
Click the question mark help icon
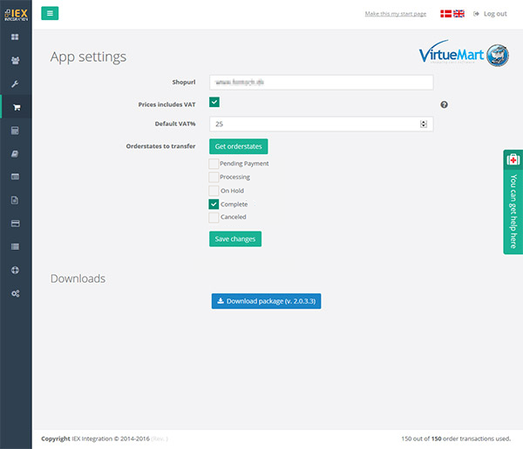pyautogui.click(x=444, y=104)
